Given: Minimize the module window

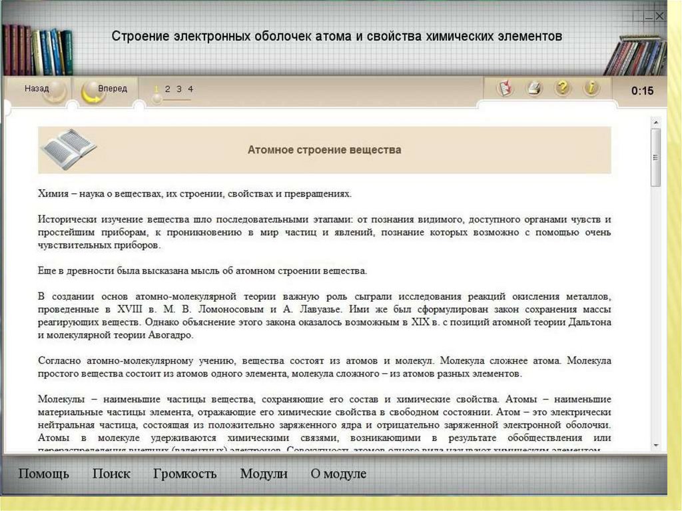Looking at the screenshot, I should pyautogui.click(x=649, y=17).
